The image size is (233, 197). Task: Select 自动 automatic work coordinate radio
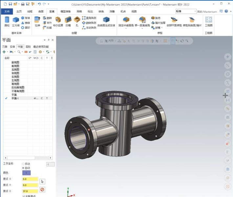23,168
